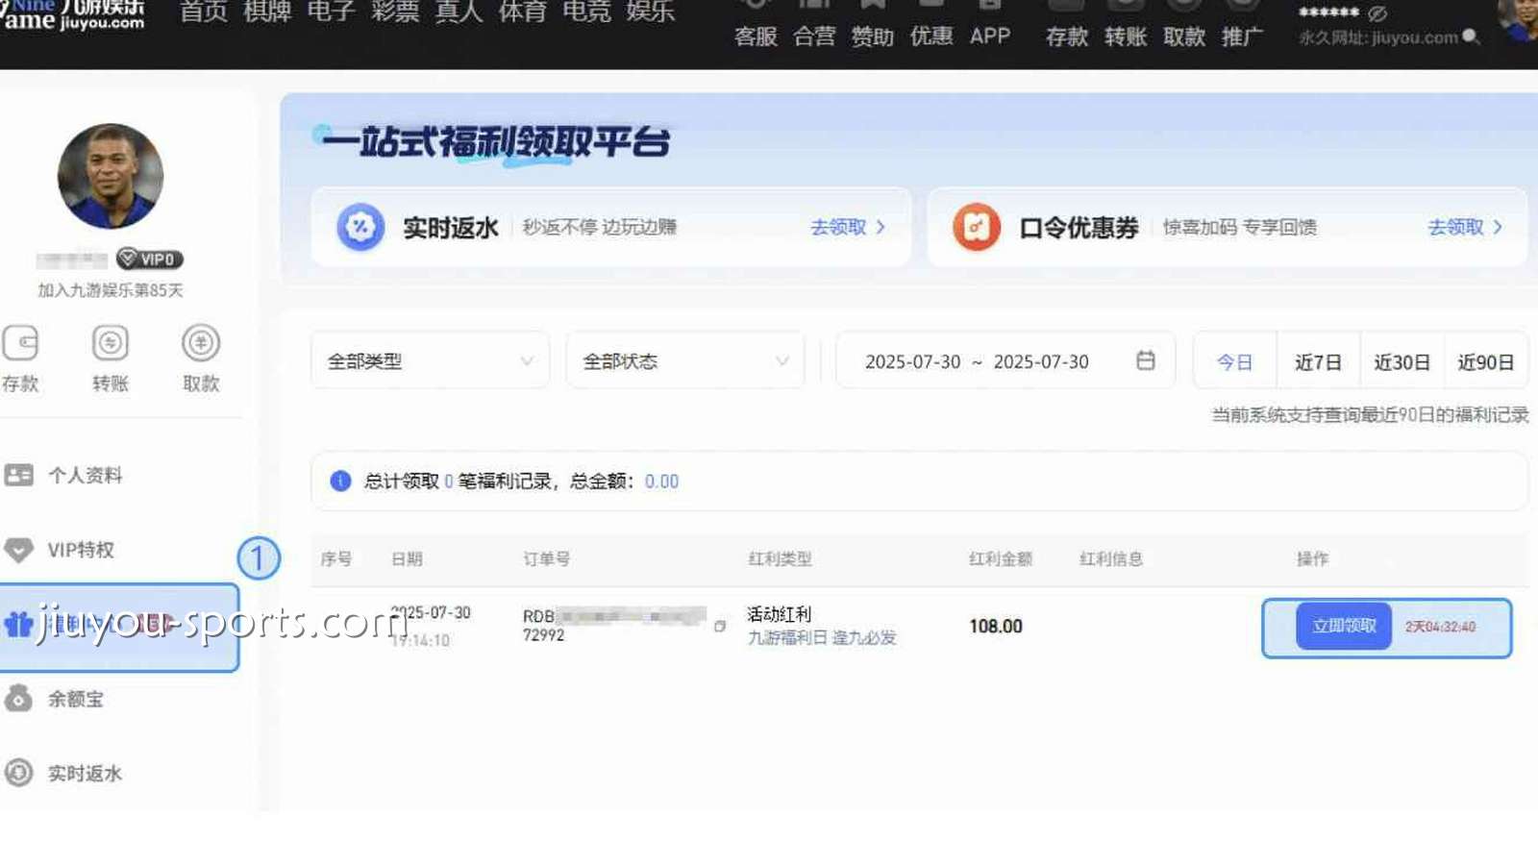Screen dimensions: 1538x865
Task: Click the 九游福利日 逢九必发 link
Action: point(822,637)
